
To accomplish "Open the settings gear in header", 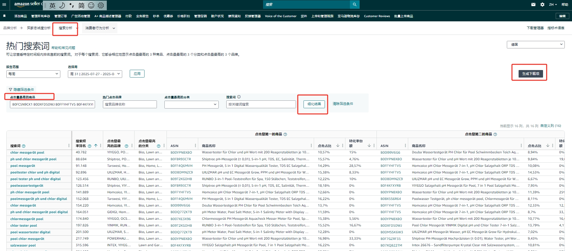I will pos(542,5).
